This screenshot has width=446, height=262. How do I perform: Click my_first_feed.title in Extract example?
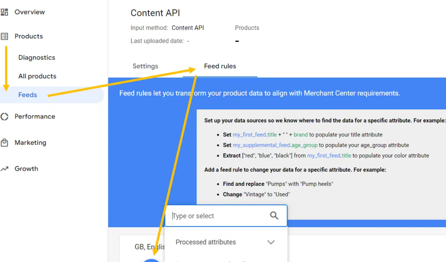329,156
